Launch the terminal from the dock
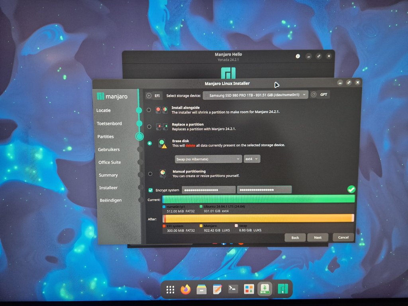 pyautogui.click(x=233, y=289)
